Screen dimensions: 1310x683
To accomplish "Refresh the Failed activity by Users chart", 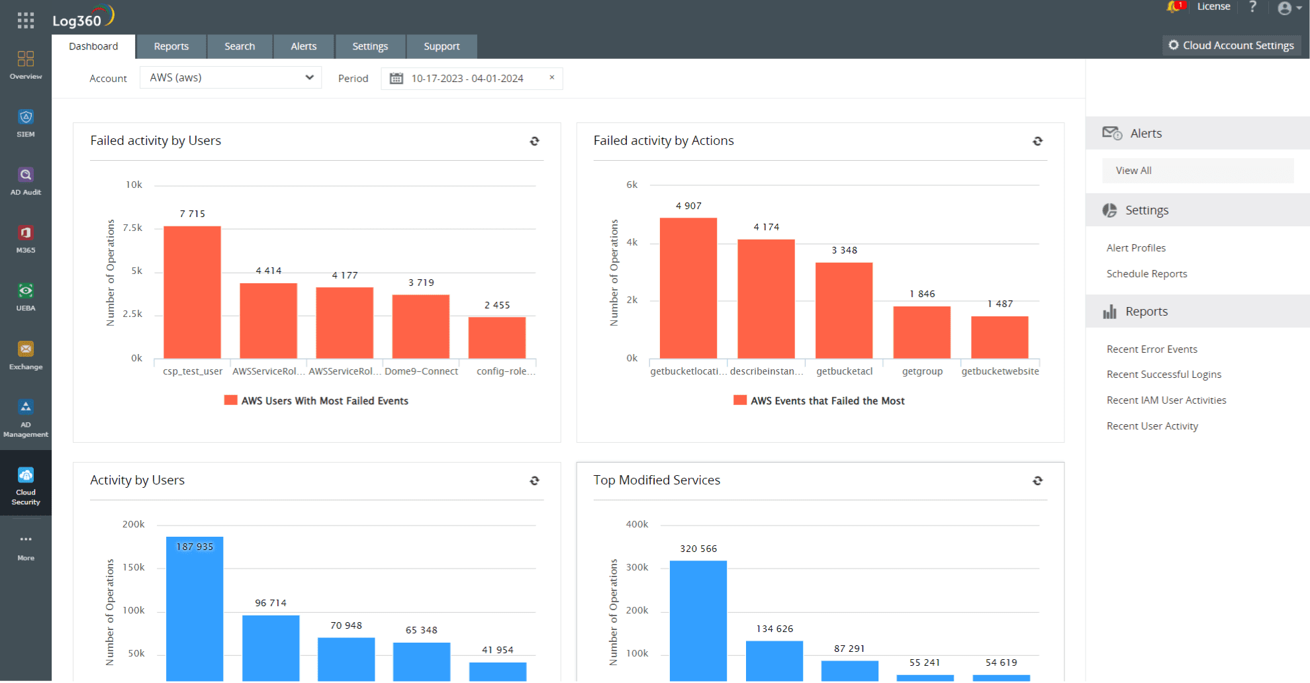I will coord(534,141).
